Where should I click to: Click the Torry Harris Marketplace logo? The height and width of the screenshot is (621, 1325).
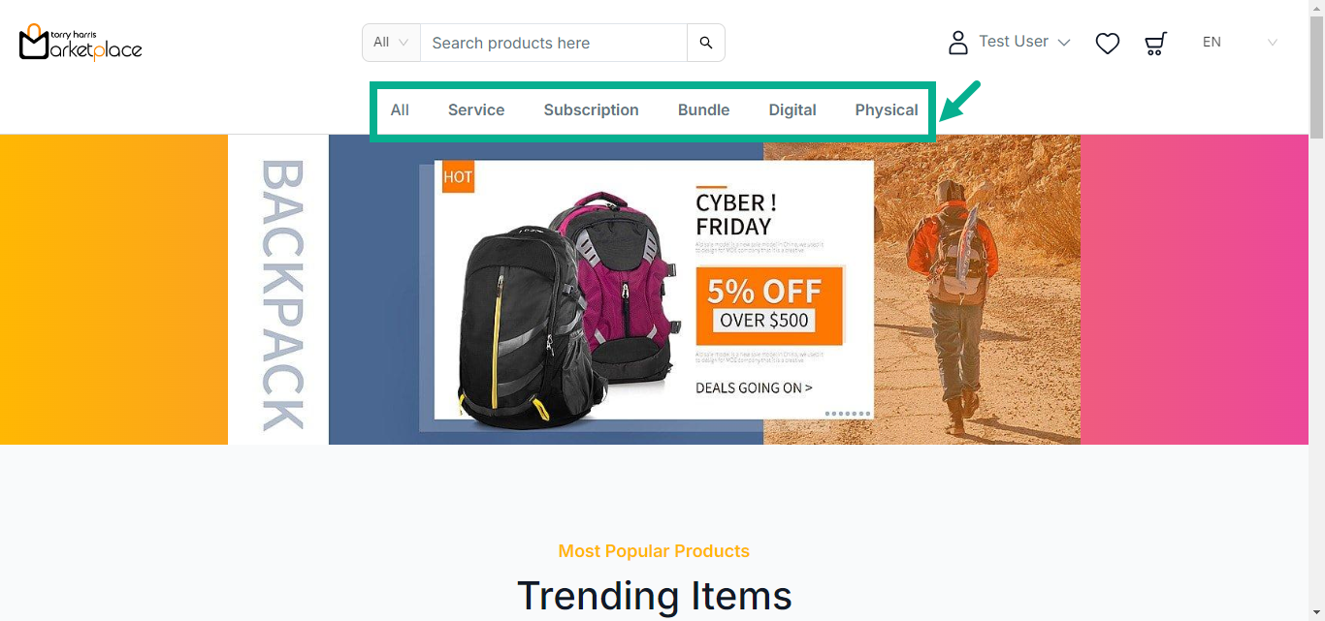point(81,43)
